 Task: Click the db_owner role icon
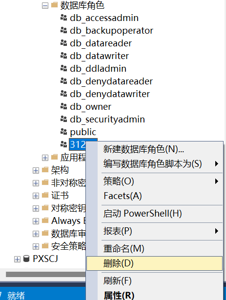[63, 106]
